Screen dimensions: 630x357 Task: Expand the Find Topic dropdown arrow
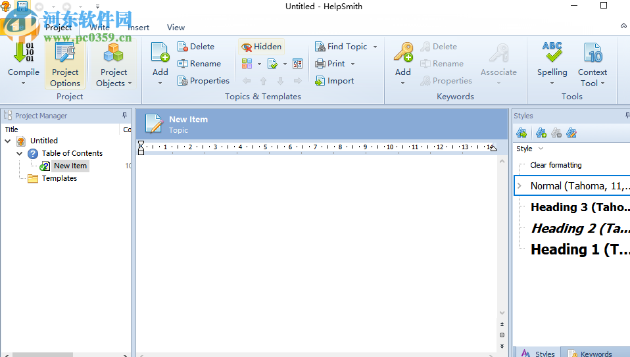click(375, 47)
